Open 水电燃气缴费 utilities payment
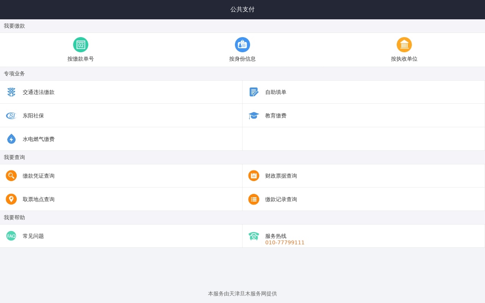The image size is (485, 303). [39, 139]
